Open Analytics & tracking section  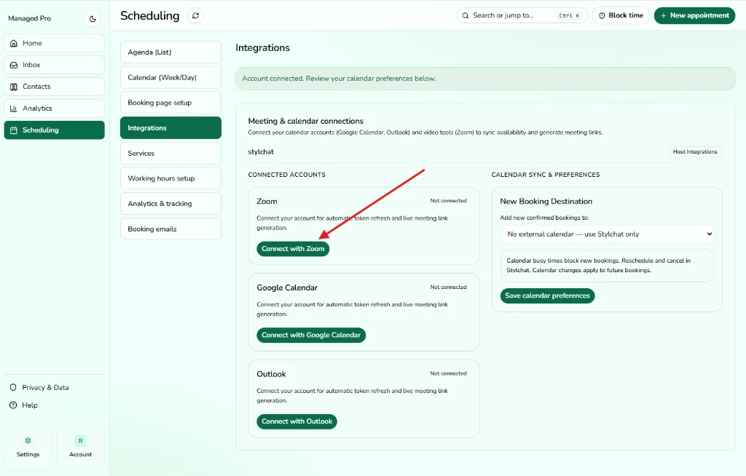(x=170, y=204)
